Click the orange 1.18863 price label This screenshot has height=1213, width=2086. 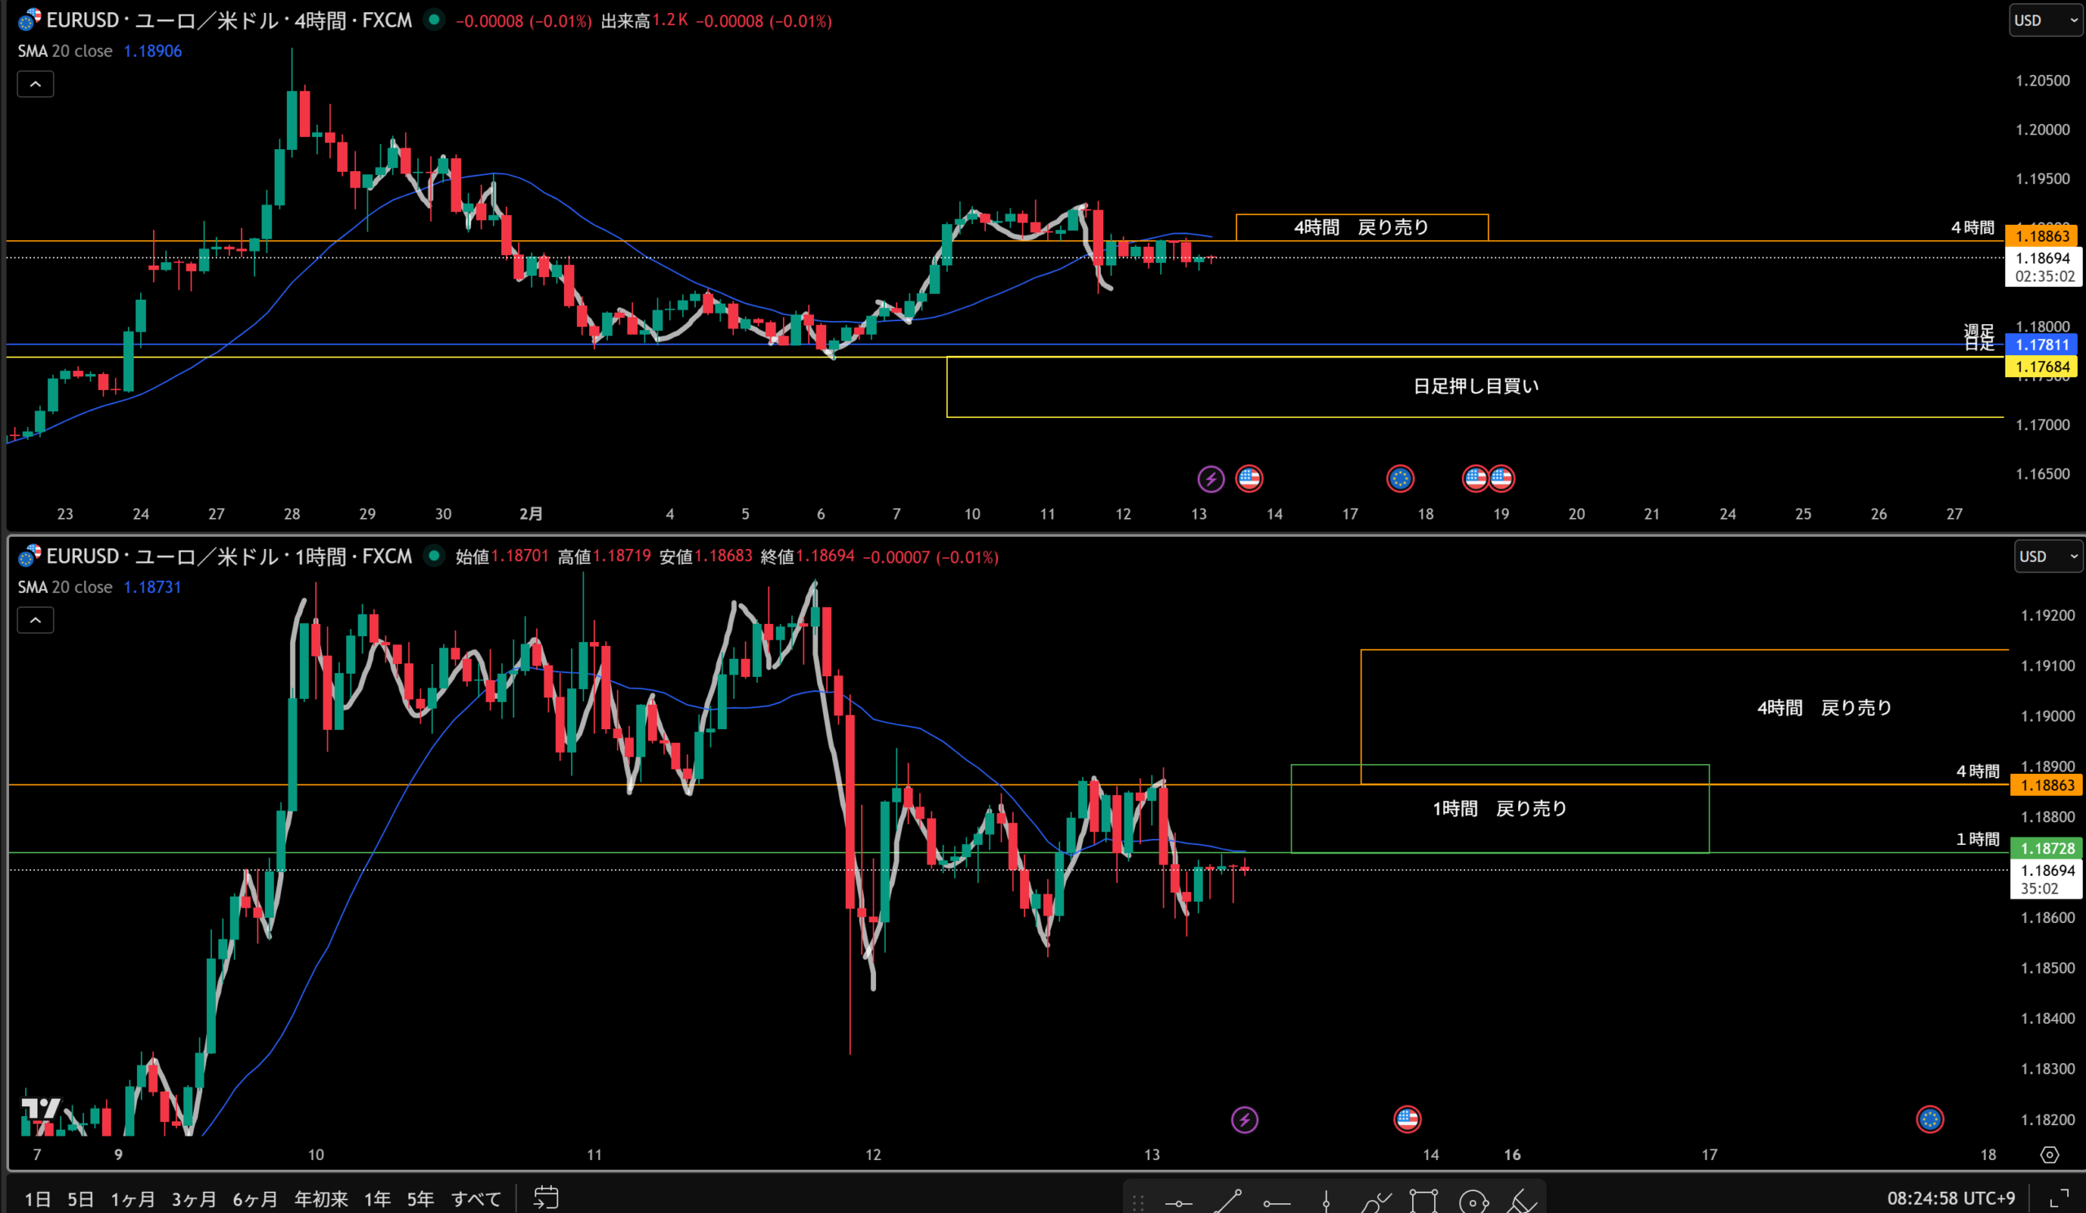pos(2041,235)
